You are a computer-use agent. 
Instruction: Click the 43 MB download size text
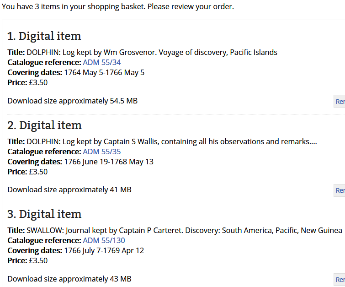click(x=69, y=278)
